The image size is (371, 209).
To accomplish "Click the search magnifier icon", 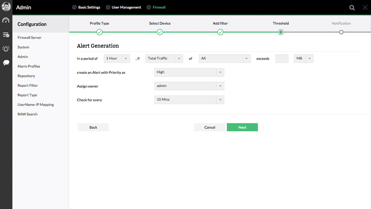I will (x=352, y=8).
